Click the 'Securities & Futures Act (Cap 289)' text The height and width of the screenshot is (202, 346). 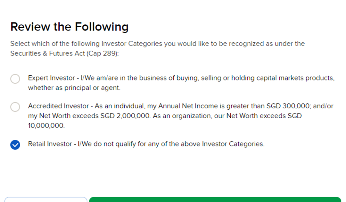[x=64, y=54]
